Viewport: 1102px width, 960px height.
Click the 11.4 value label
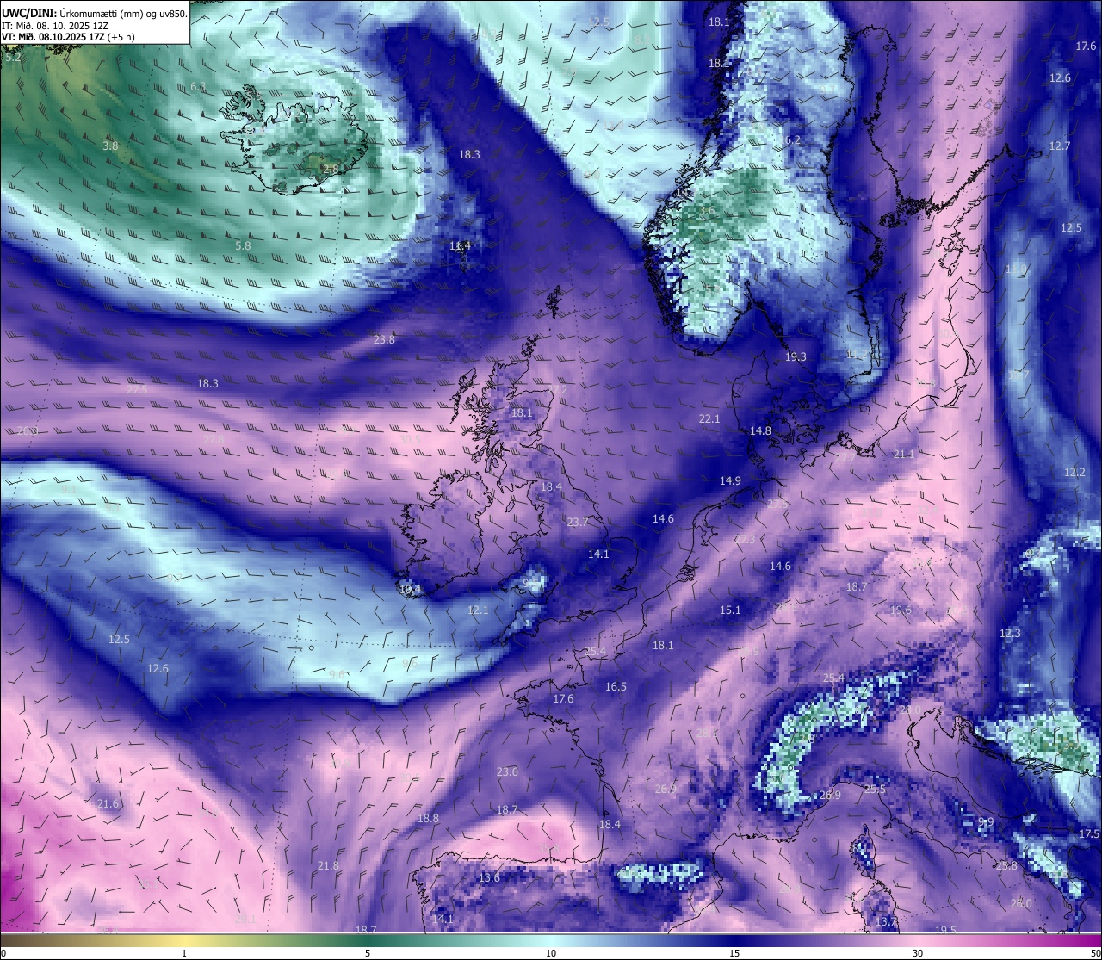460,245
